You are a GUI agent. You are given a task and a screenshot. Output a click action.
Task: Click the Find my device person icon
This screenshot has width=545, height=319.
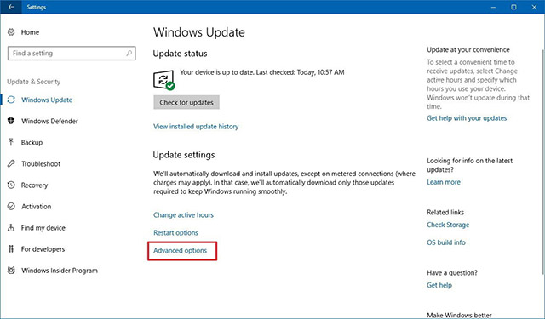pyautogui.click(x=11, y=228)
